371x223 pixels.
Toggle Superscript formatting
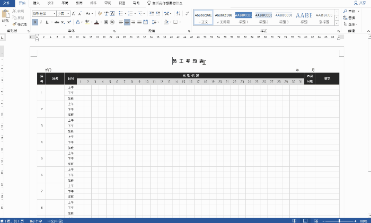[69, 22]
